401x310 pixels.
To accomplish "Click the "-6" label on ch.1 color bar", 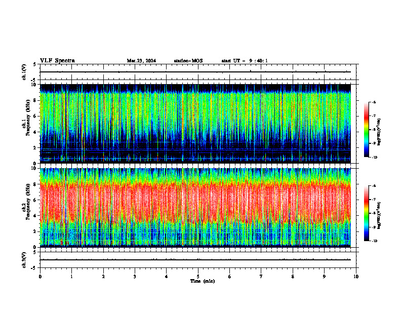I will (x=374, y=102).
